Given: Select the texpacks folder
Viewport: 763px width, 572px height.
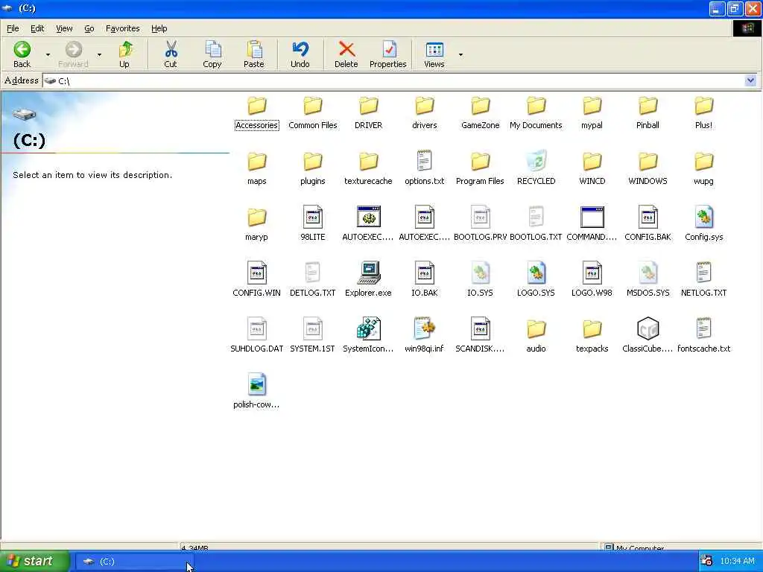Looking at the screenshot, I should (592, 336).
